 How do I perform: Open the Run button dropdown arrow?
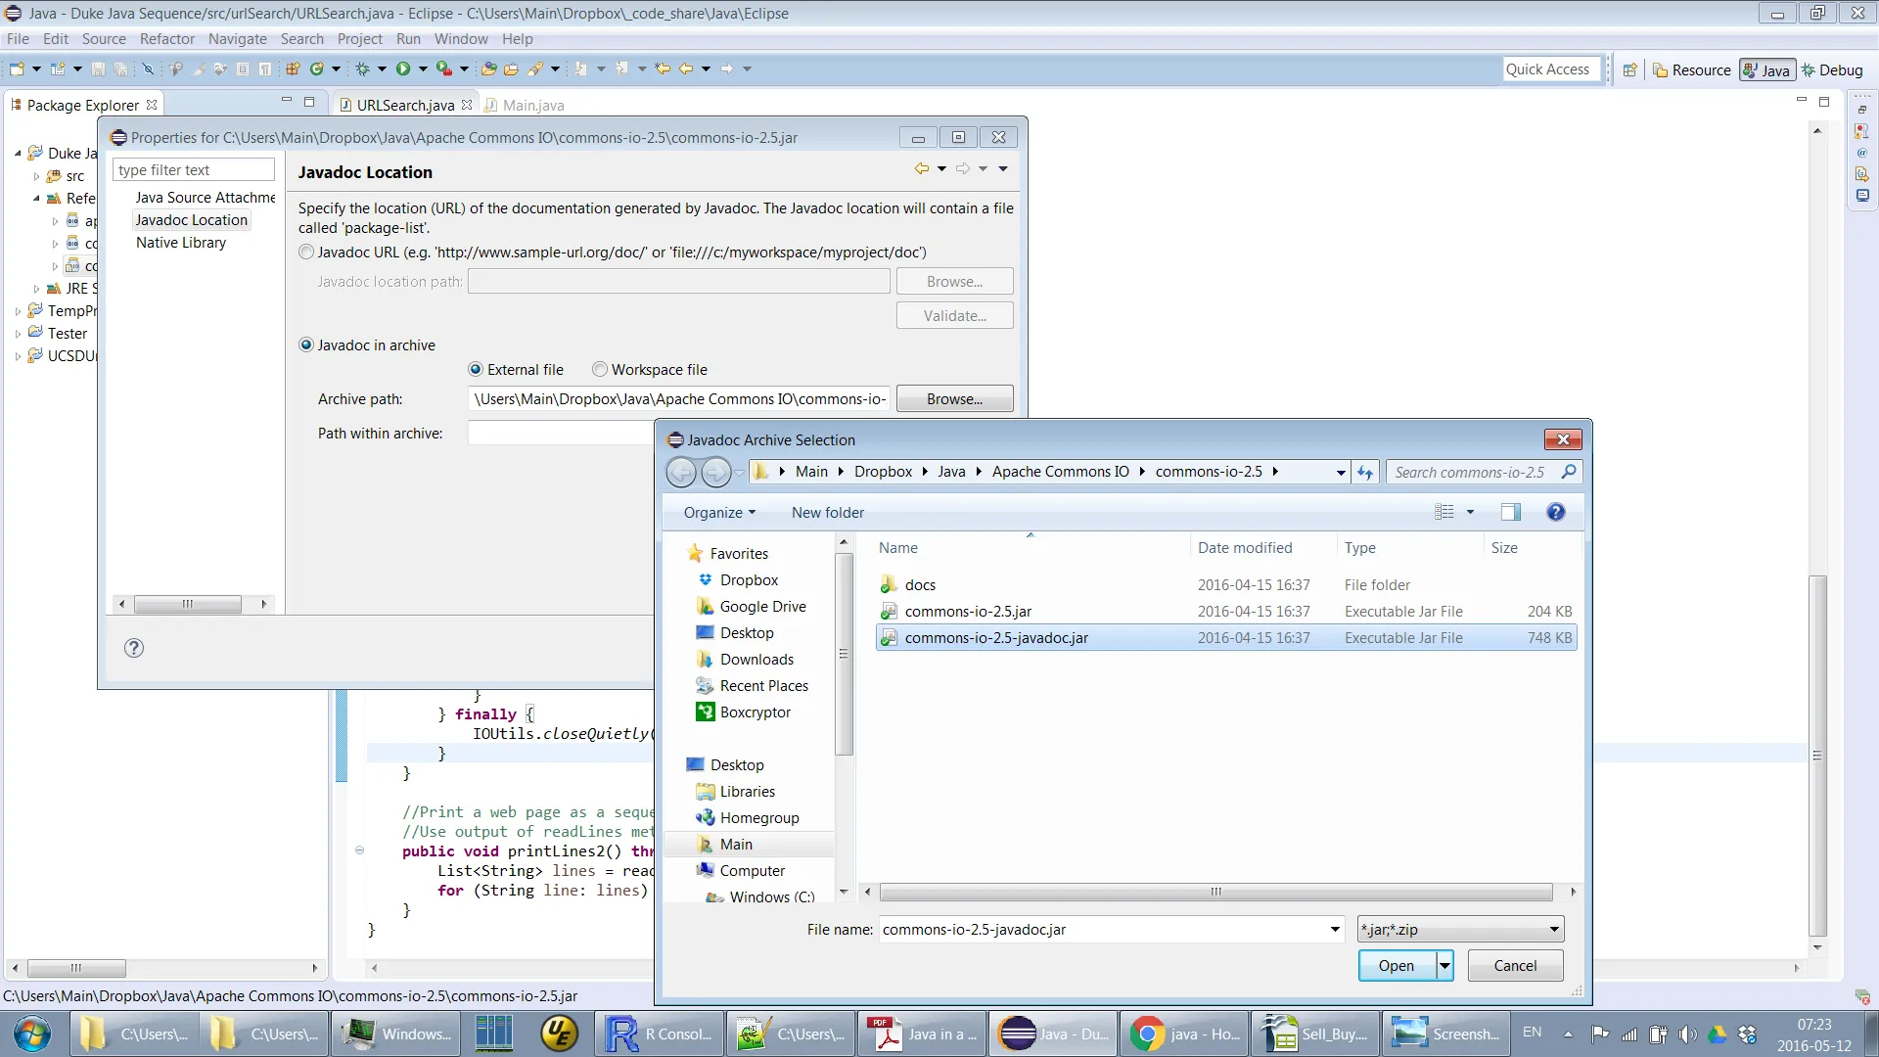423,69
